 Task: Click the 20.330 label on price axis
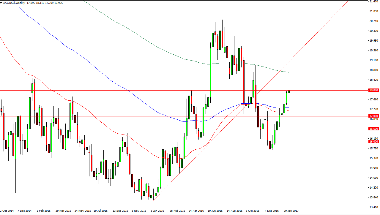tap(373, 31)
